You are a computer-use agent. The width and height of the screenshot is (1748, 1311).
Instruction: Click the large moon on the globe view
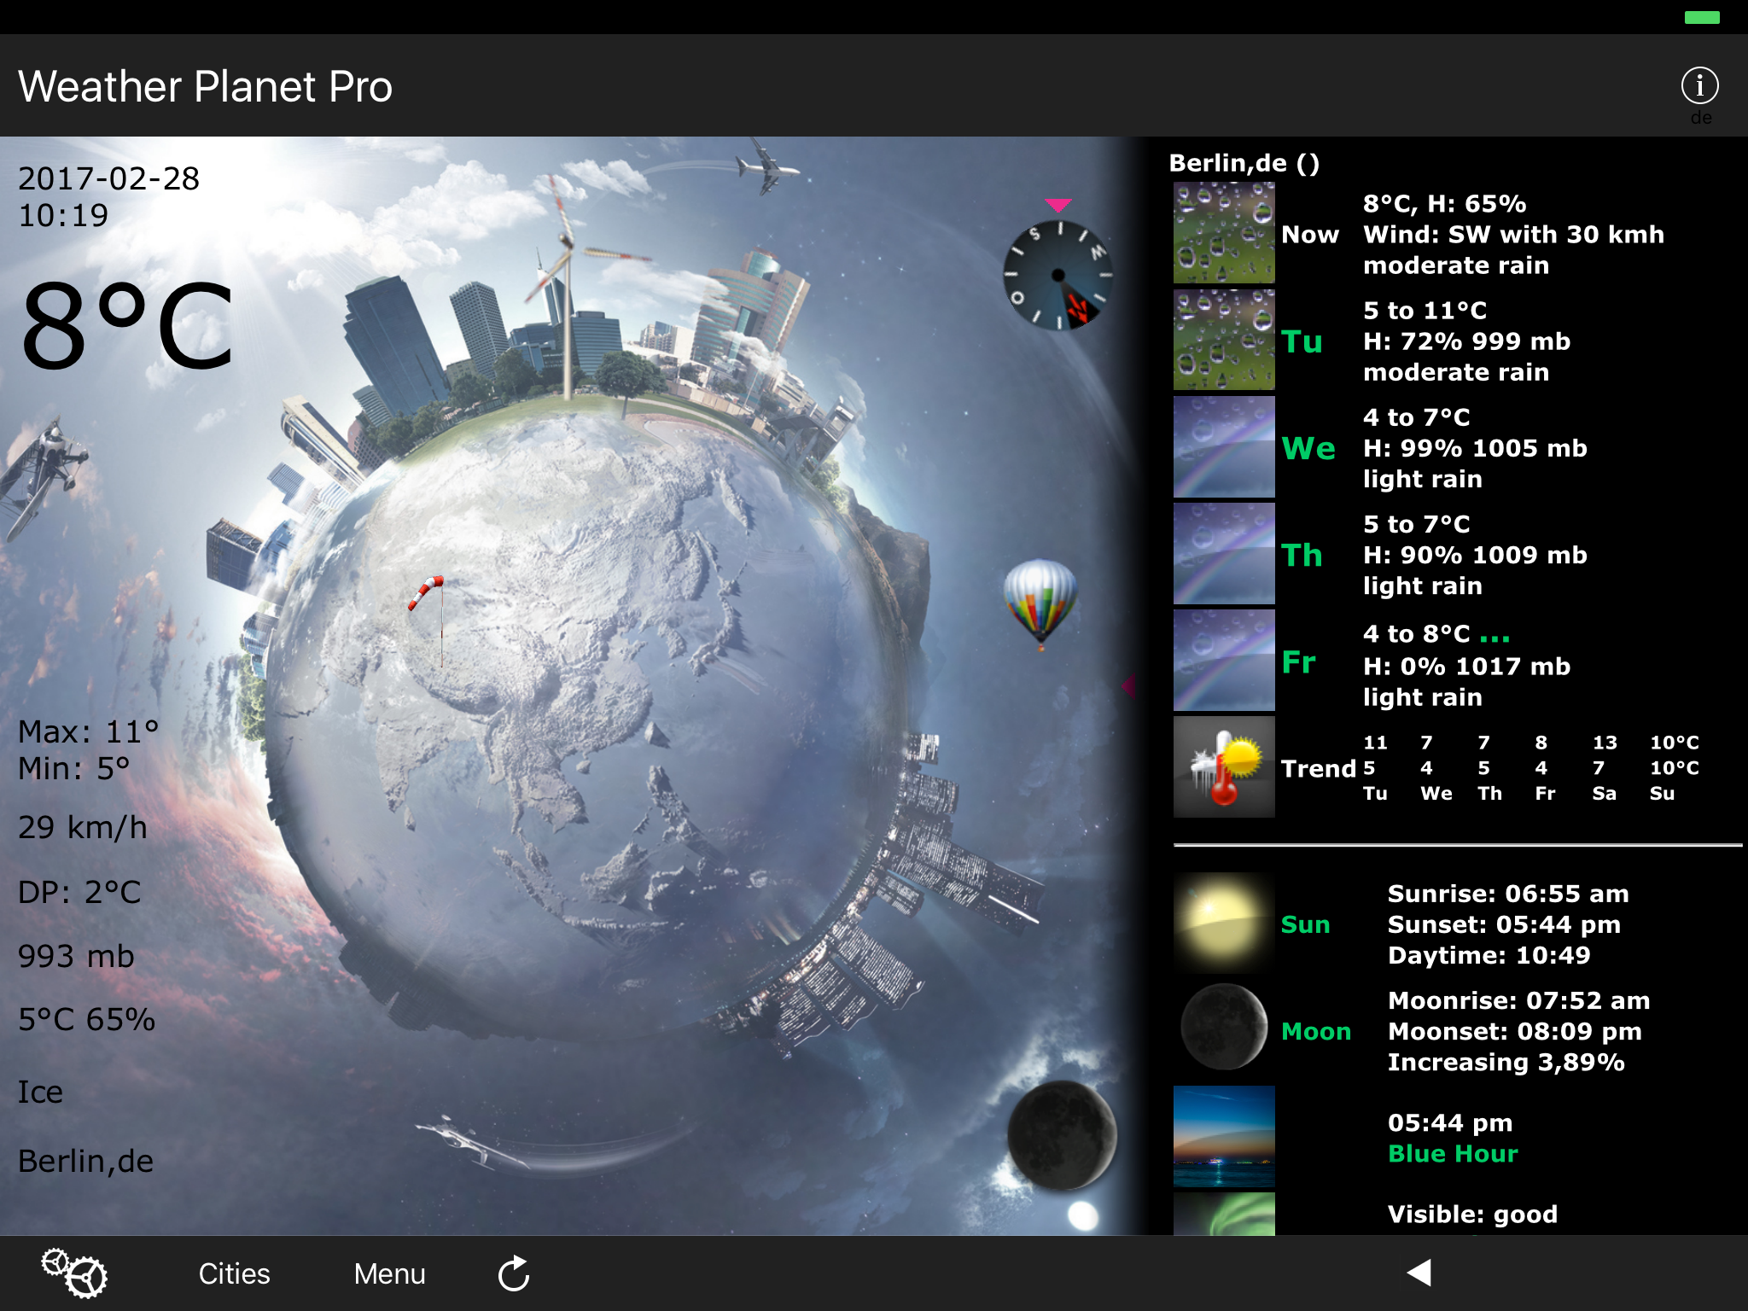(x=1061, y=1133)
